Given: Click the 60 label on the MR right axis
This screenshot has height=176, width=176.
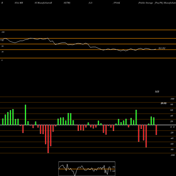Looking at the screenshot, I should [x=172, y=110].
